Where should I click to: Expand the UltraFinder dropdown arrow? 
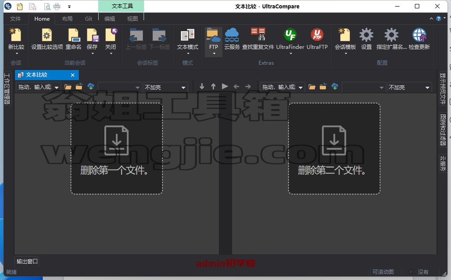click(291, 53)
